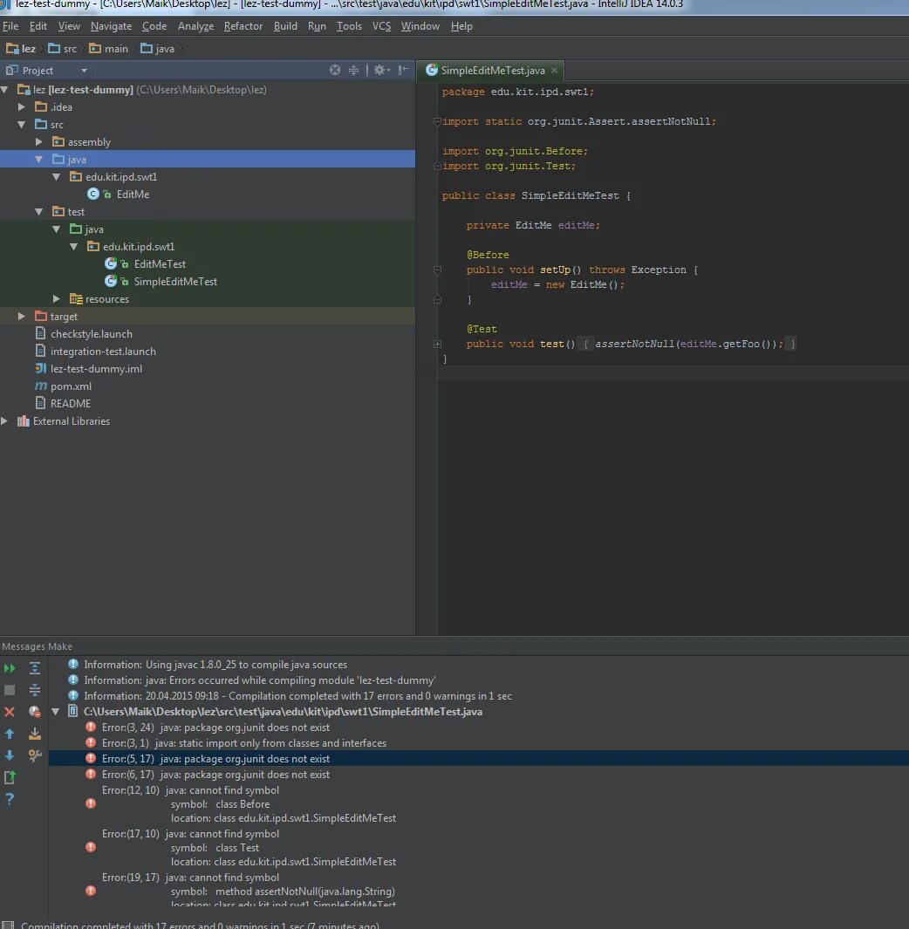The height and width of the screenshot is (929, 909).
Task: Expand the target folder
Action: pos(21,316)
